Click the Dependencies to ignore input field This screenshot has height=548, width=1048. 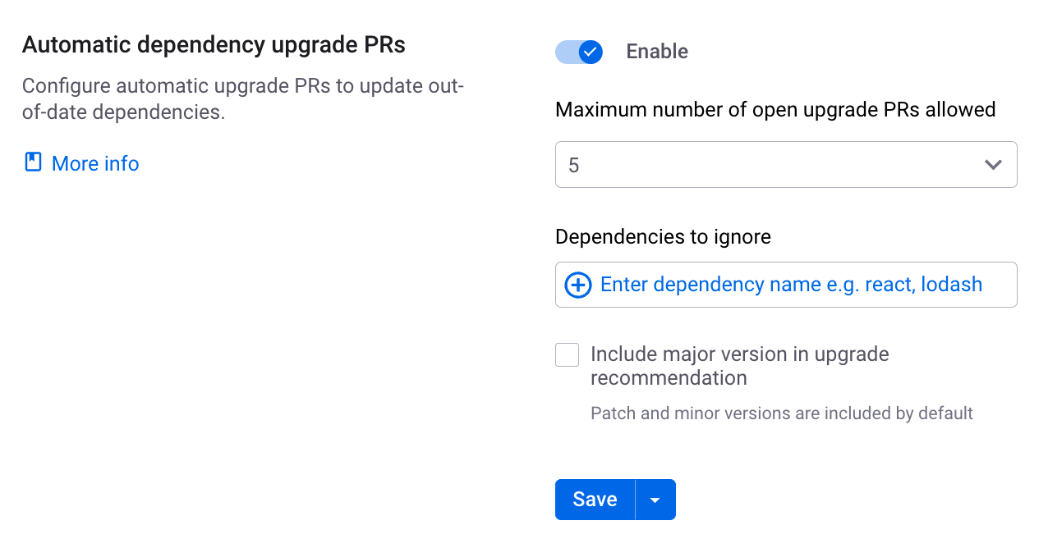[x=786, y=285]
